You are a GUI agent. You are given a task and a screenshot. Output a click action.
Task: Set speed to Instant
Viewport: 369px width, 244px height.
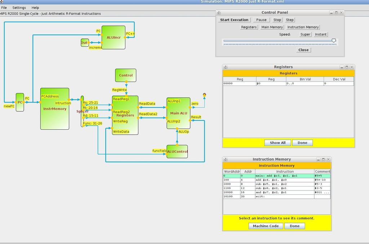321,34
